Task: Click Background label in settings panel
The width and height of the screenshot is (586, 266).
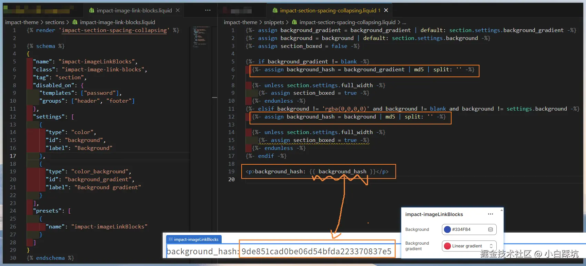Action: 417,229
